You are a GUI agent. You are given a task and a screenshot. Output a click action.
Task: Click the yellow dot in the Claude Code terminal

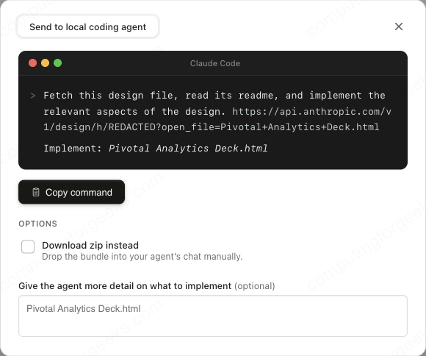point(45,63)
